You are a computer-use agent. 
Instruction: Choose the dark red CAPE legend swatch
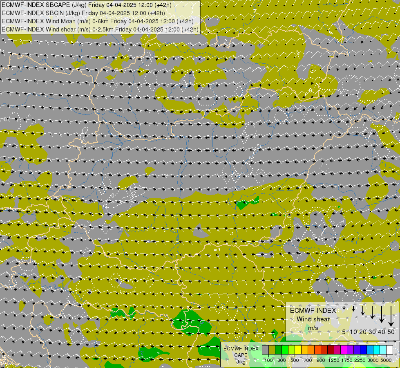(x=331, y=350)
